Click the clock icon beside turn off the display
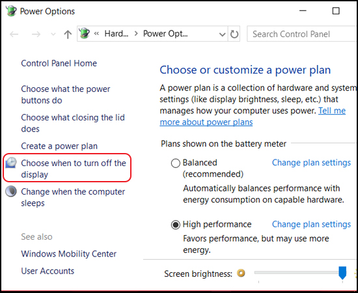The image size is (358, 293). coord(10,163)
